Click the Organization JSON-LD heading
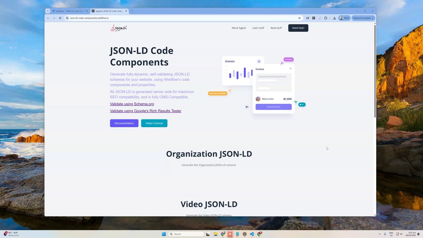The image size is (423, 238). coord(209,154)
